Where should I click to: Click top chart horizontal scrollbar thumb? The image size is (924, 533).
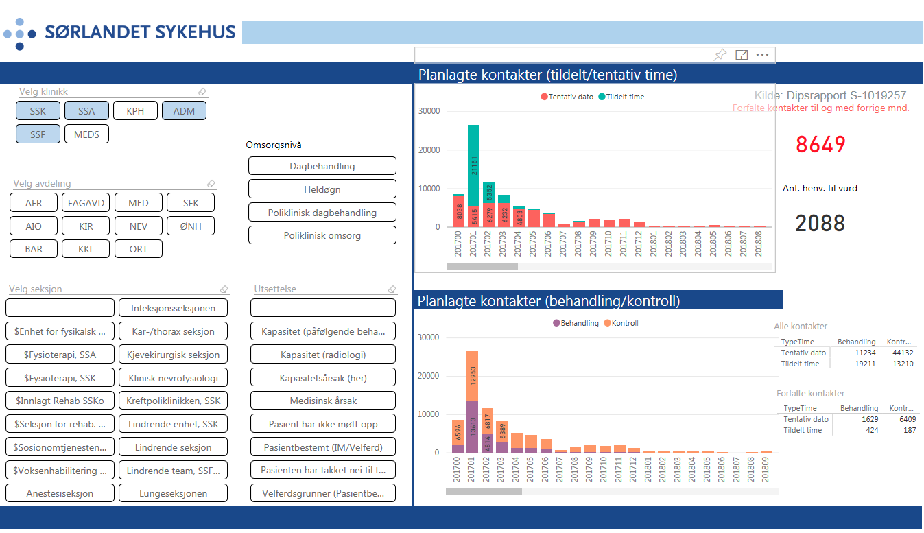click(482, 266)
